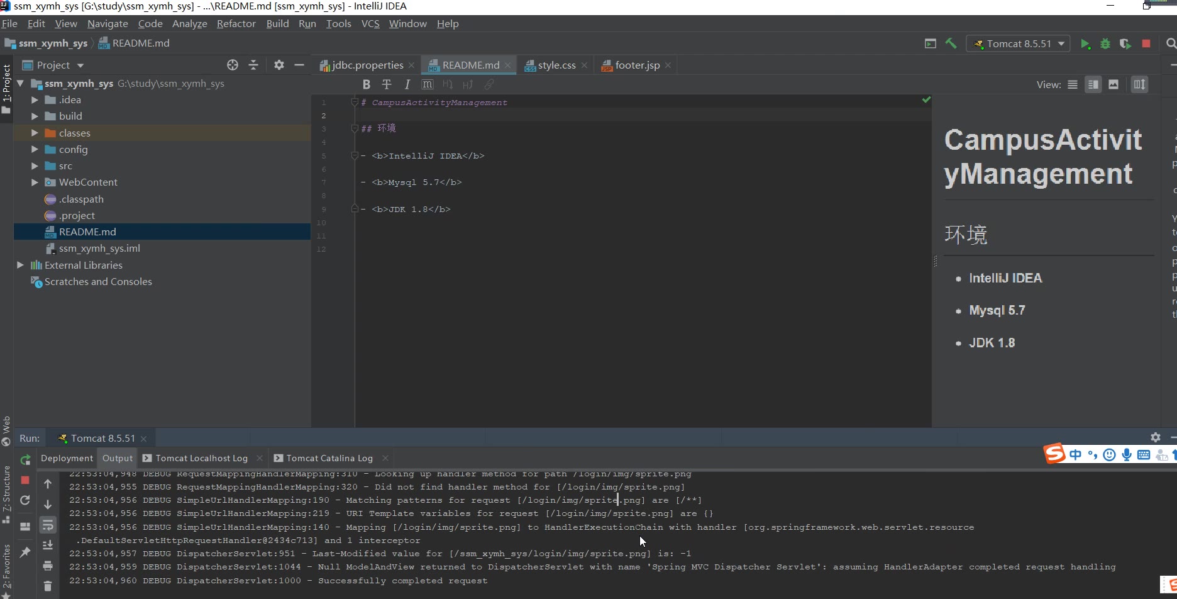Click the Build project hammer icon
The image size is (1177, 599).
click(x=951, y=43)
